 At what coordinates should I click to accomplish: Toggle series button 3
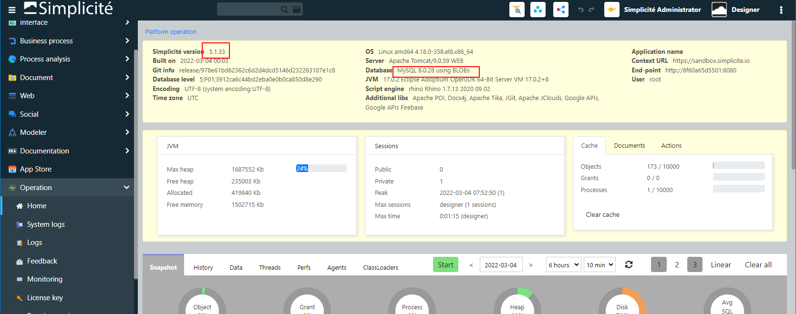coord(695,264)
